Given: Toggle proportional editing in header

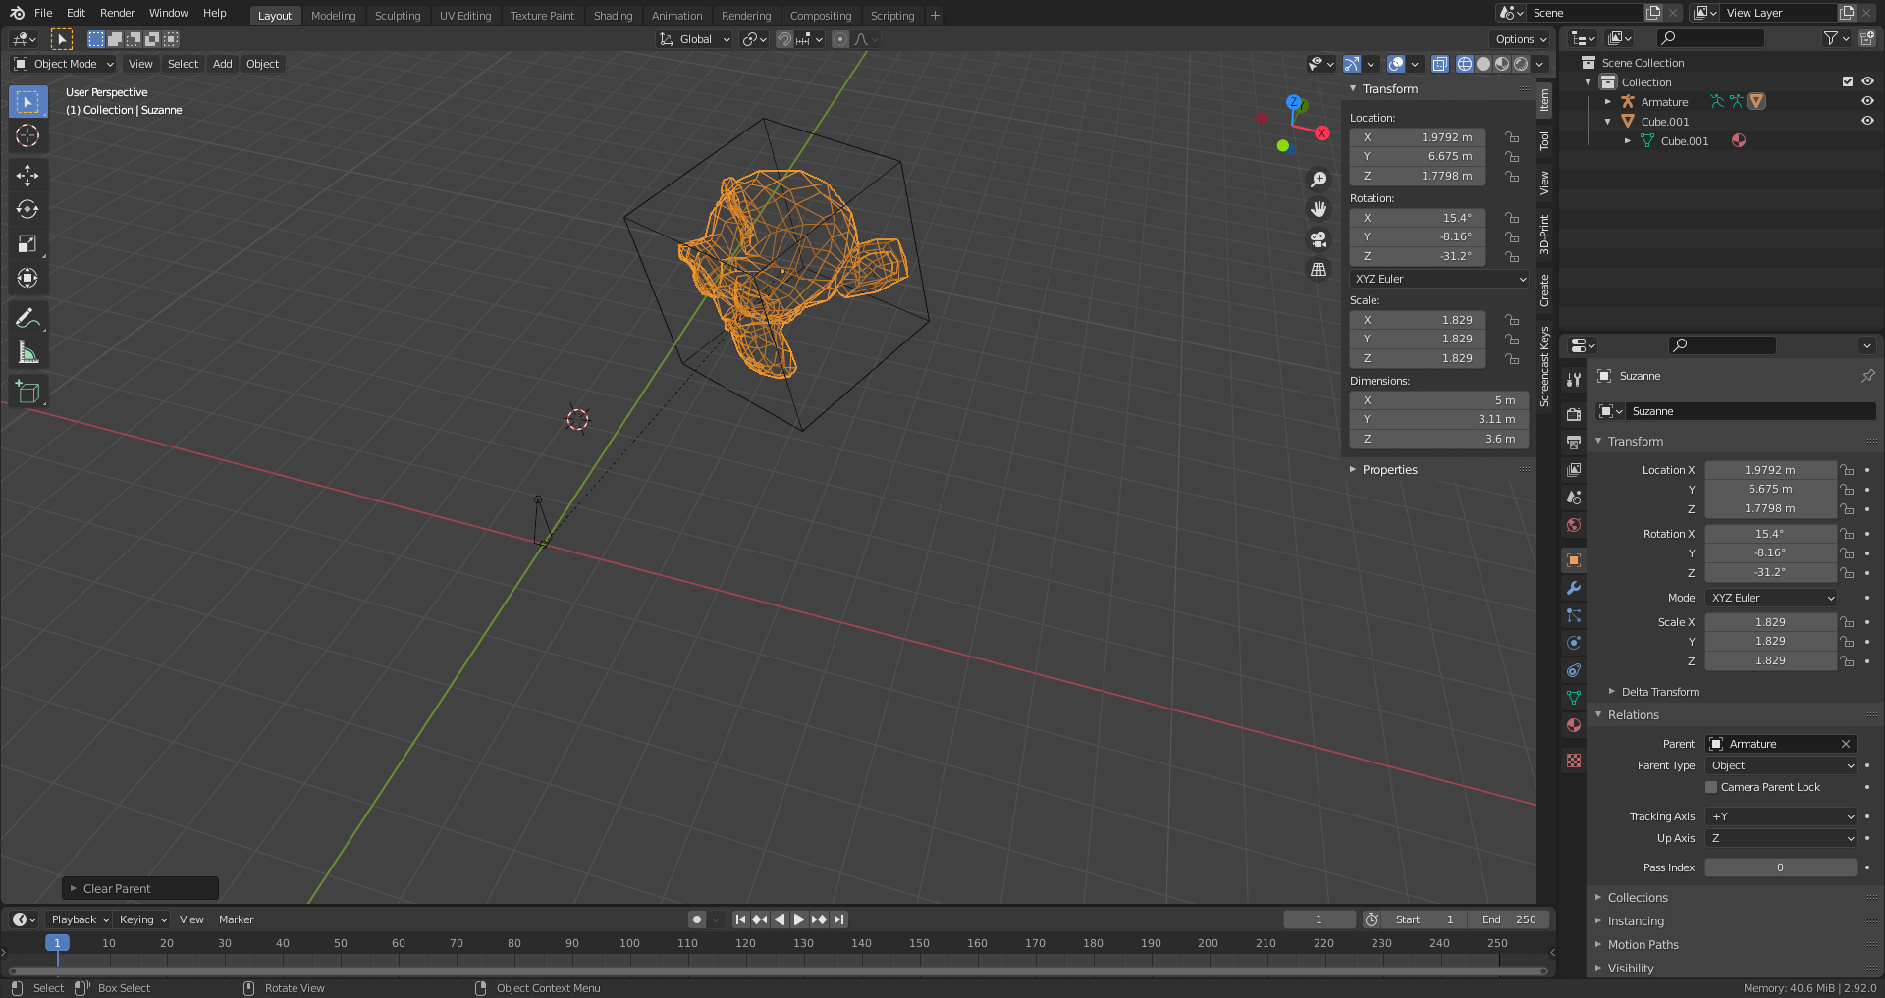Looking at the screenshot, I should tap(839, 39).
